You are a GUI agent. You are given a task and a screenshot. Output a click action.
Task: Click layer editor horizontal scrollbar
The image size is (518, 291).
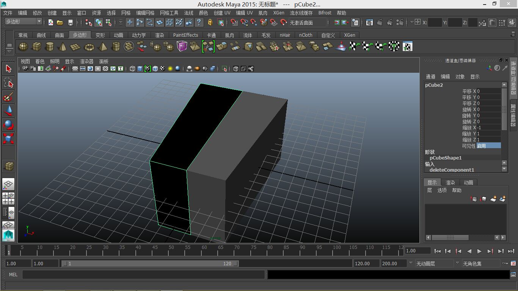click(x=450, y=238)
